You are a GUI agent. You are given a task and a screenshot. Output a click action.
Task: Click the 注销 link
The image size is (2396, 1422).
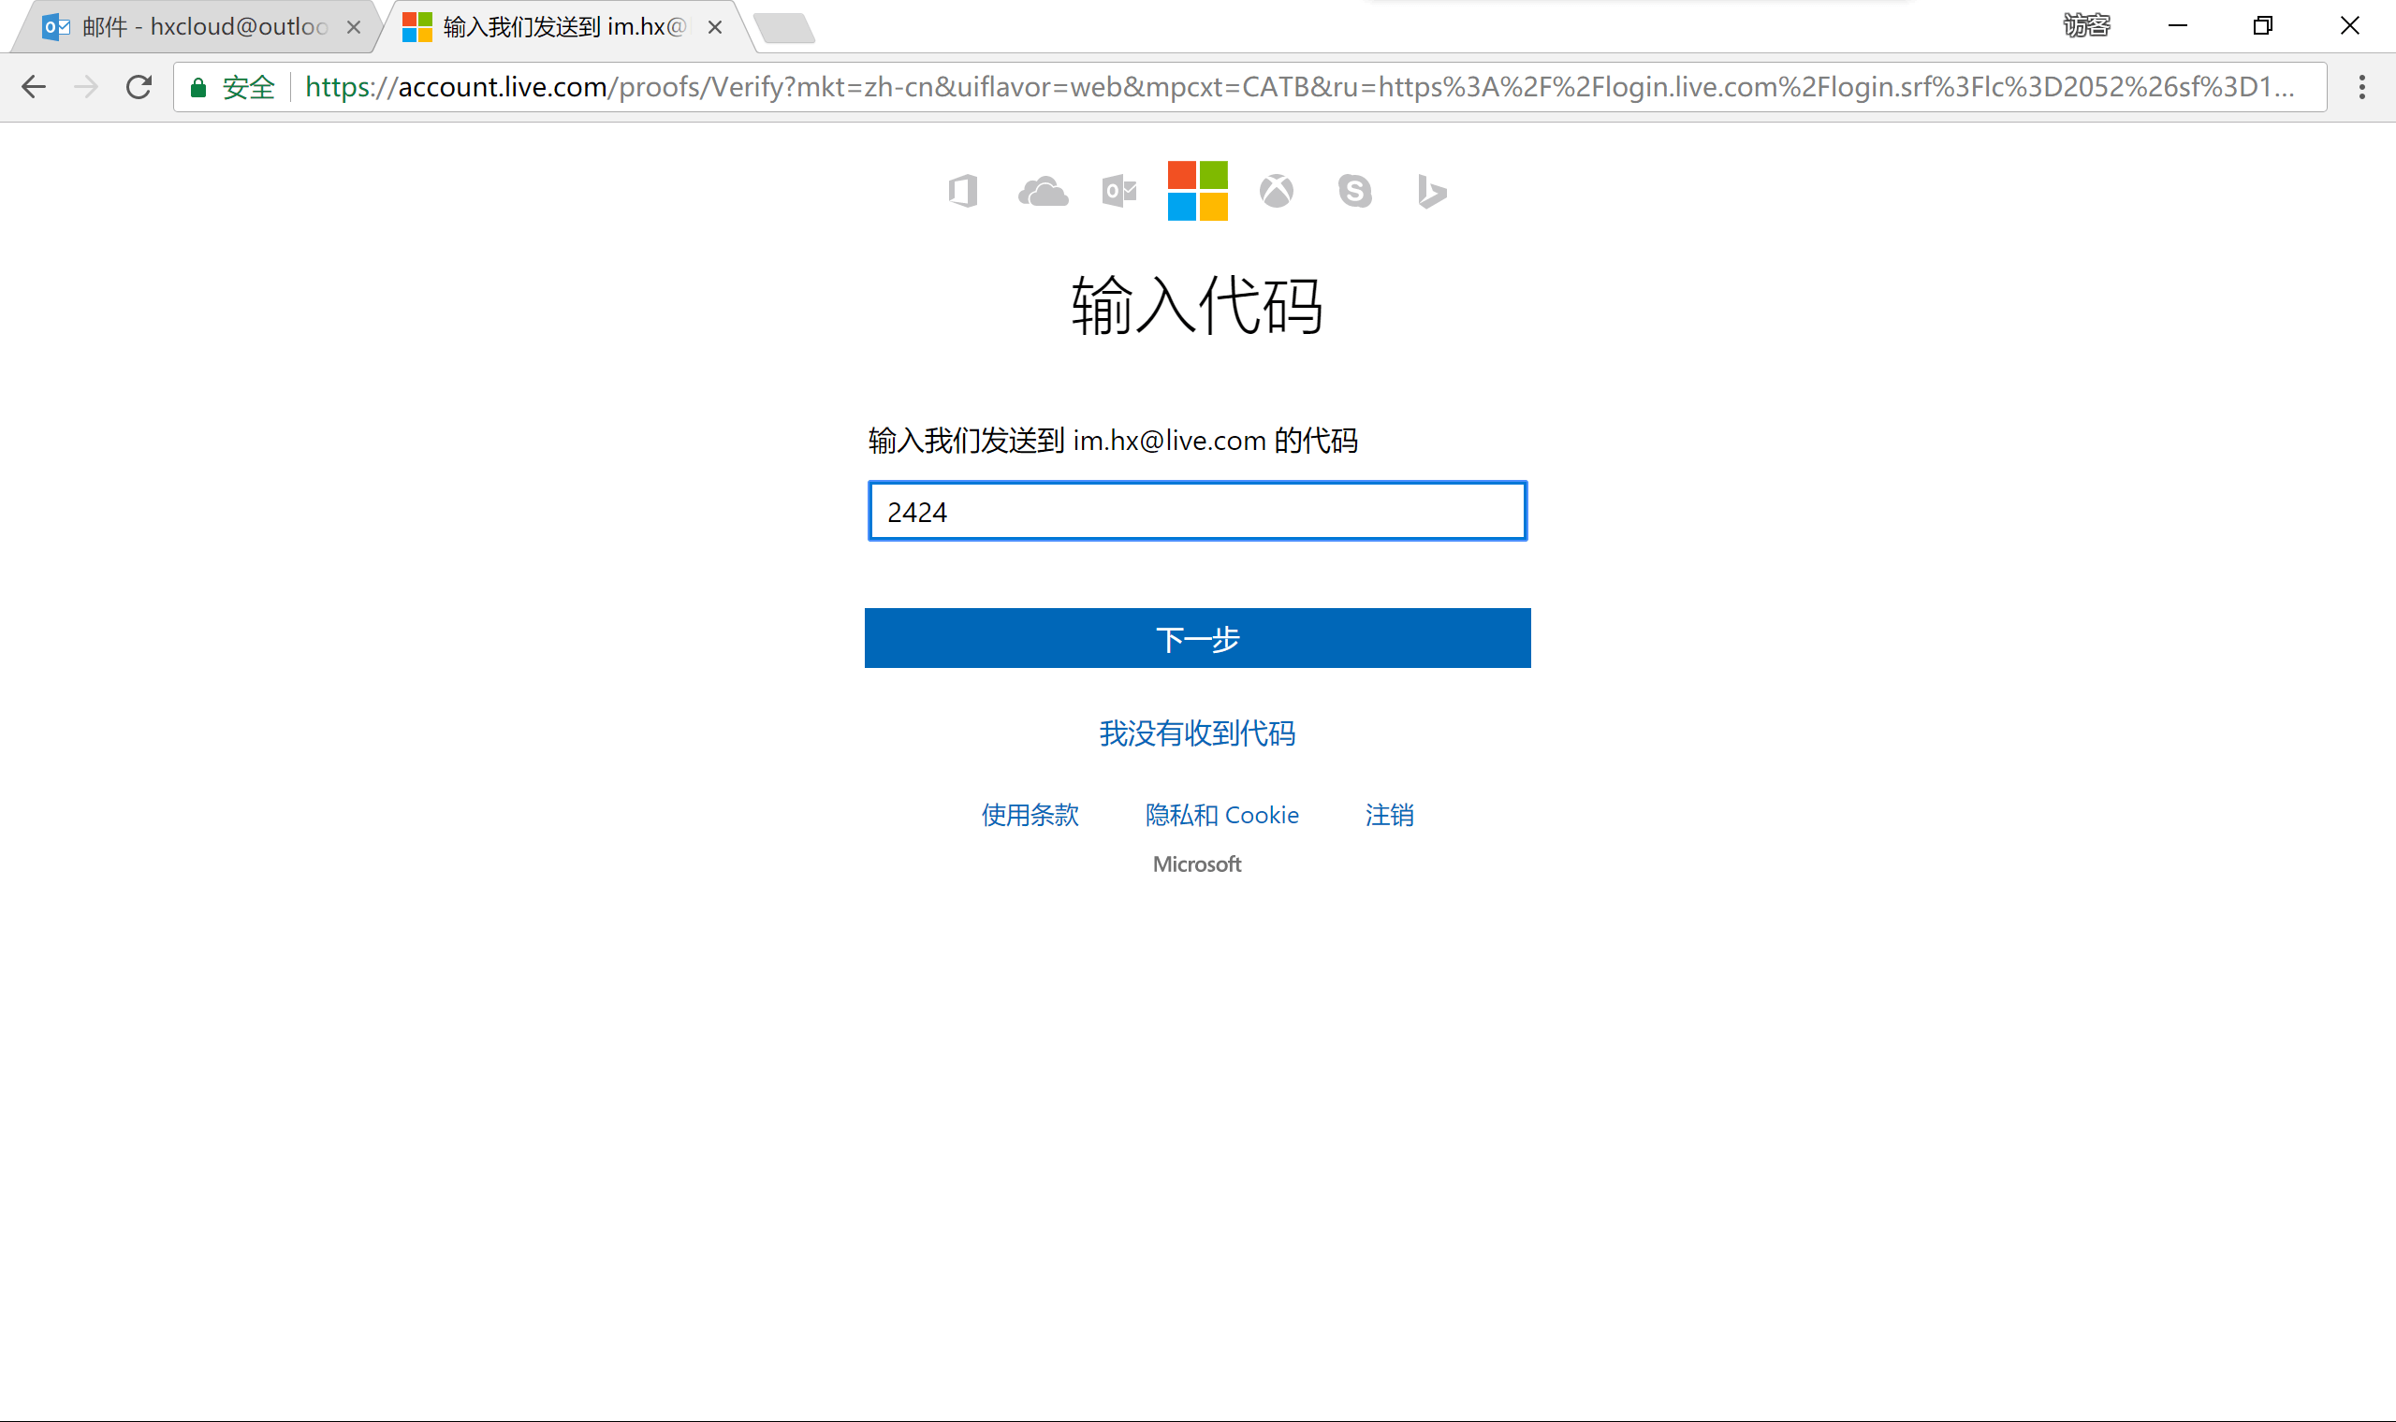1390,816
